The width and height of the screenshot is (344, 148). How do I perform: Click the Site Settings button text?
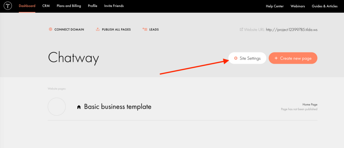[x=250, y=58]
